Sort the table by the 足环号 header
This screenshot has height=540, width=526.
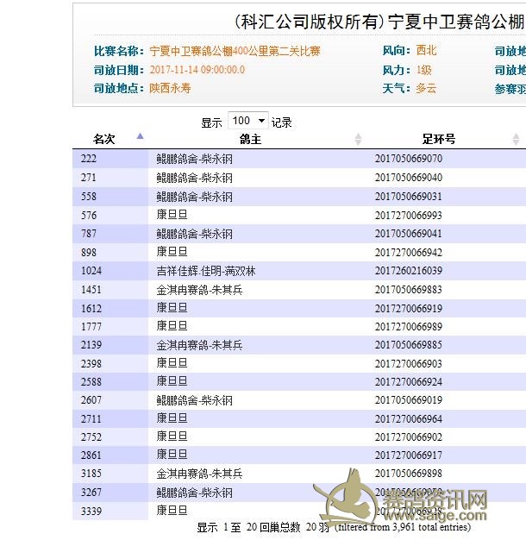(439, 139)
